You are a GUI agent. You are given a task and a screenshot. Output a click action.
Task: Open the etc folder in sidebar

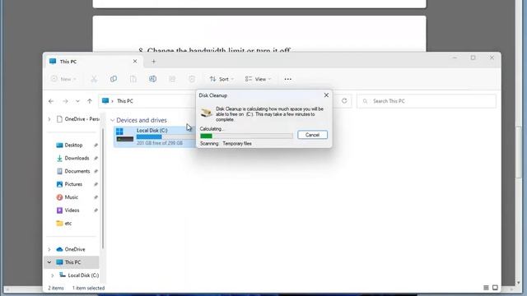tap(68, 223)
